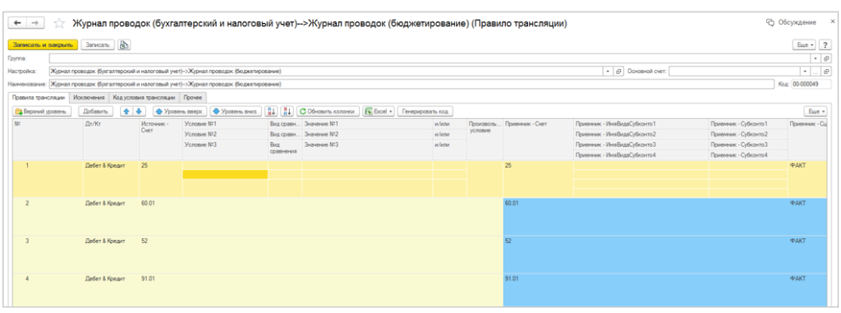Image resolution: width=841 pixels, height=313 pixels.
Task: Click the Приемник - ИмяВидаСубконто1 column header
Action: click(641, 124)
